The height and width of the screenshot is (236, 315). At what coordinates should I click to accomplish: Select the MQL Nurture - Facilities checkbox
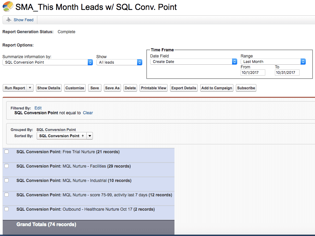point(7,166)
